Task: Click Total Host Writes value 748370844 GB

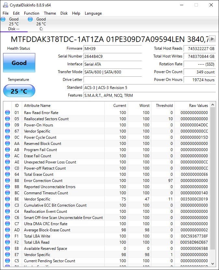Action: [200, 56]
